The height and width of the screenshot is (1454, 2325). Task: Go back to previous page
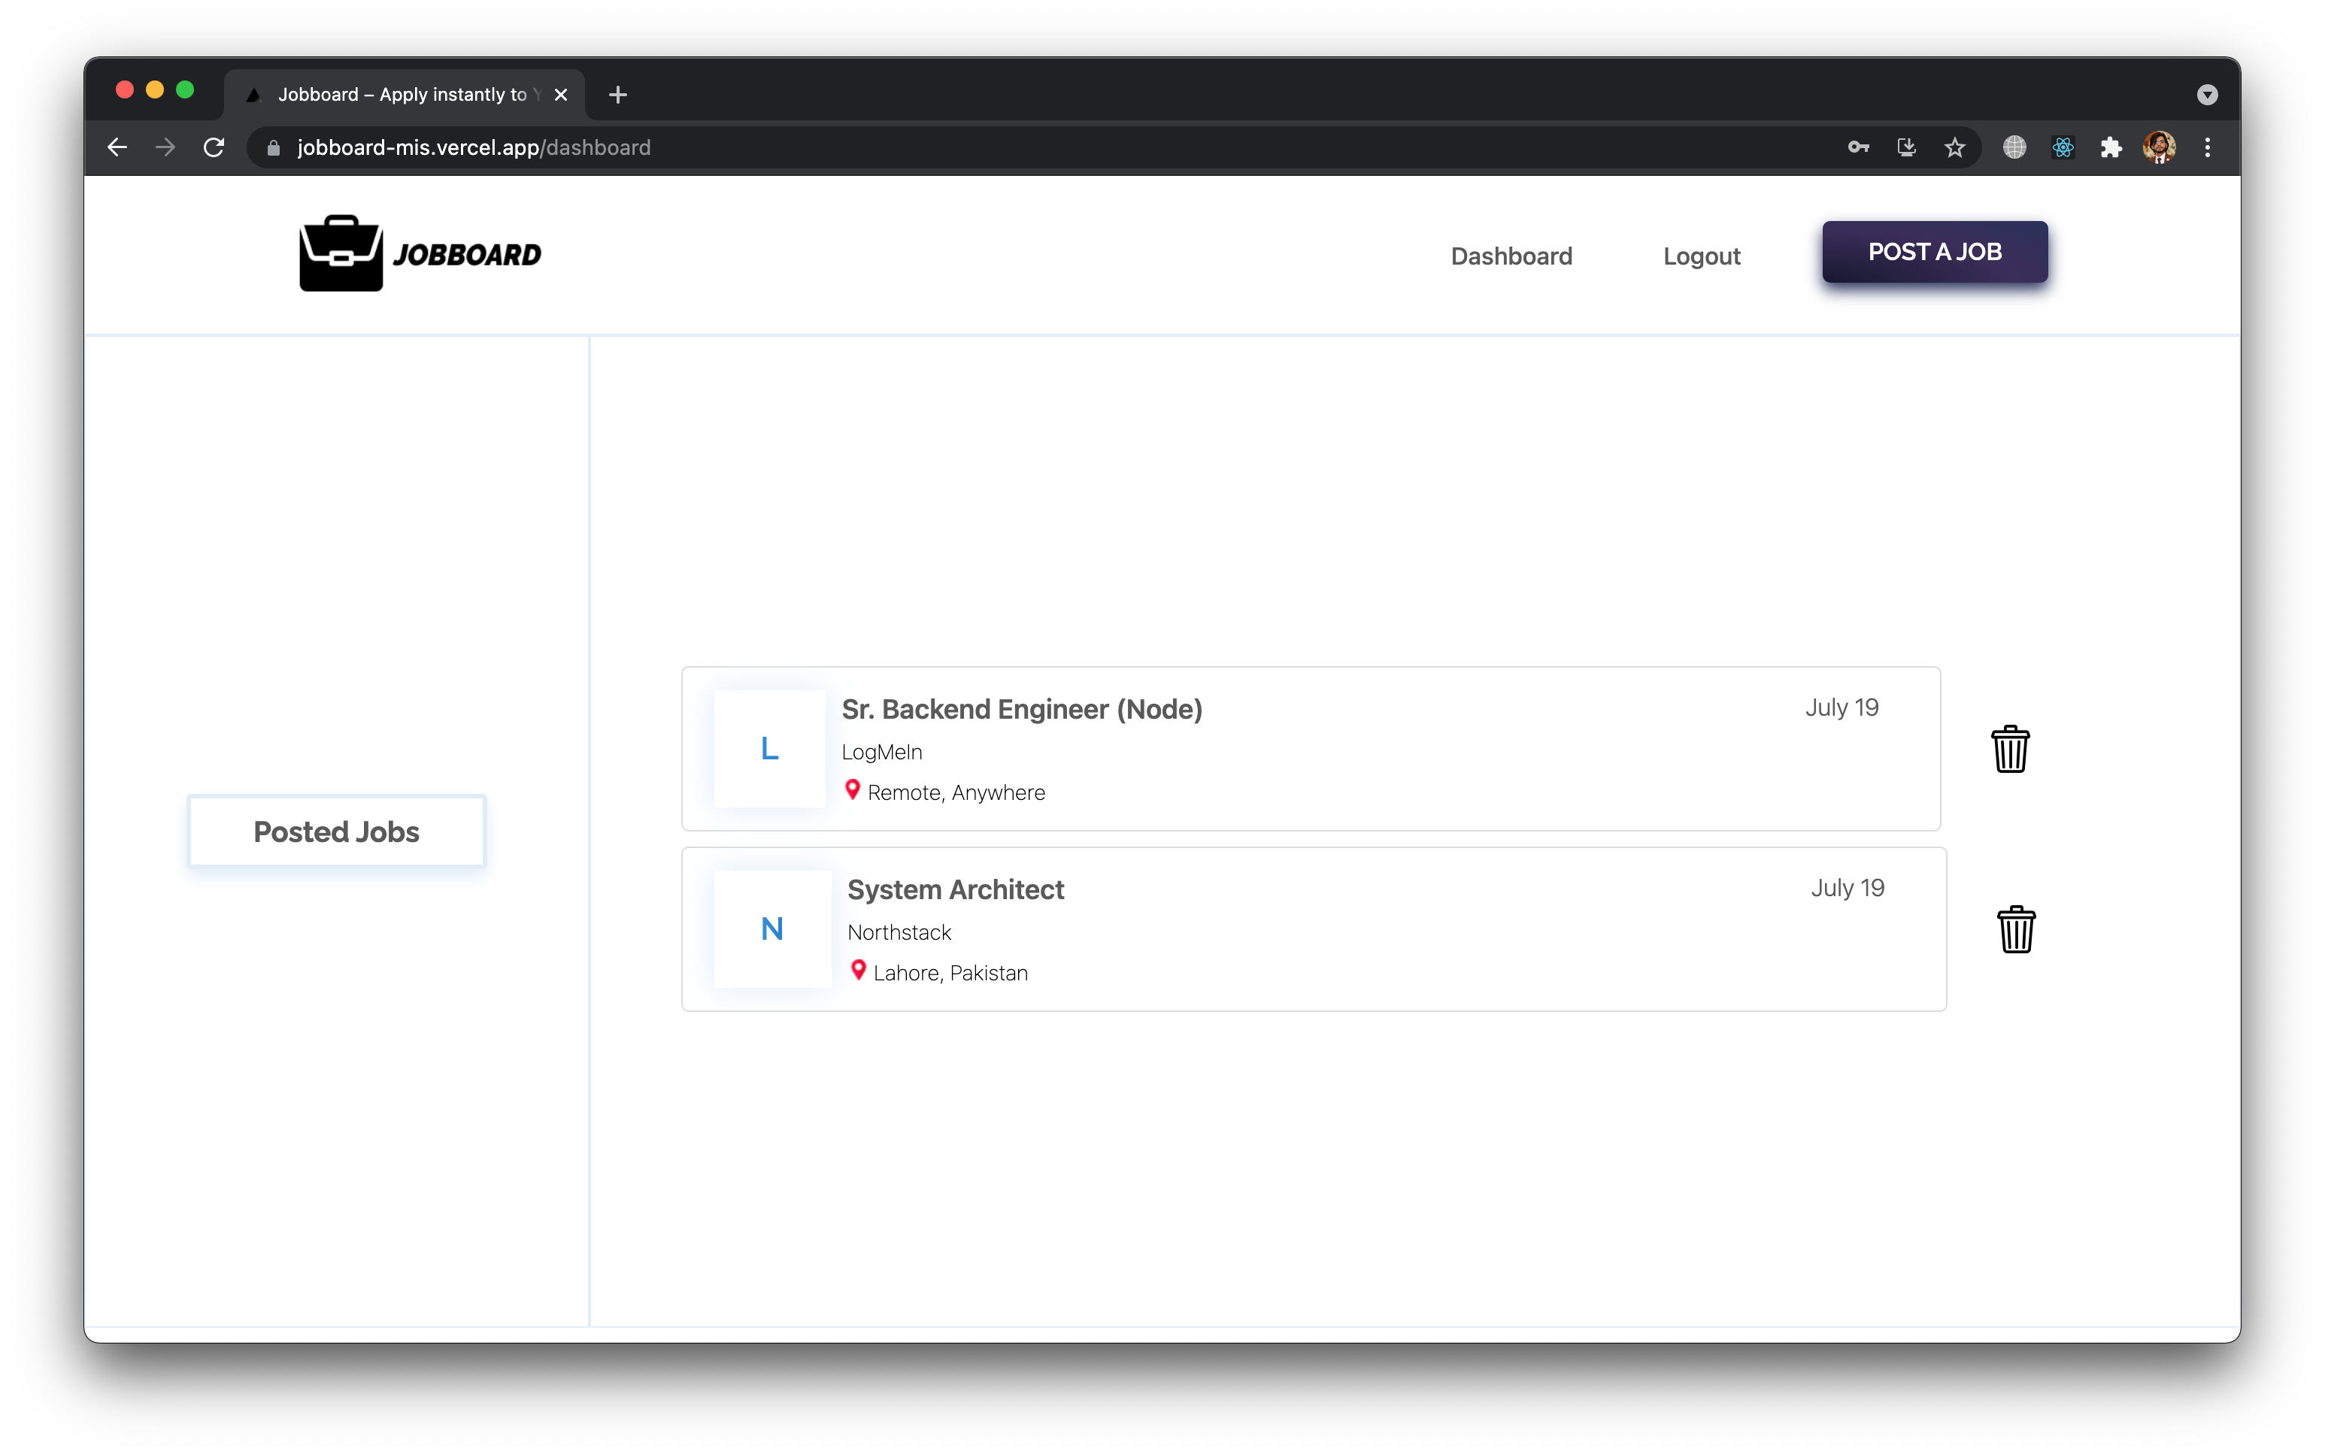pyautogui.click(x=117, y=147)
